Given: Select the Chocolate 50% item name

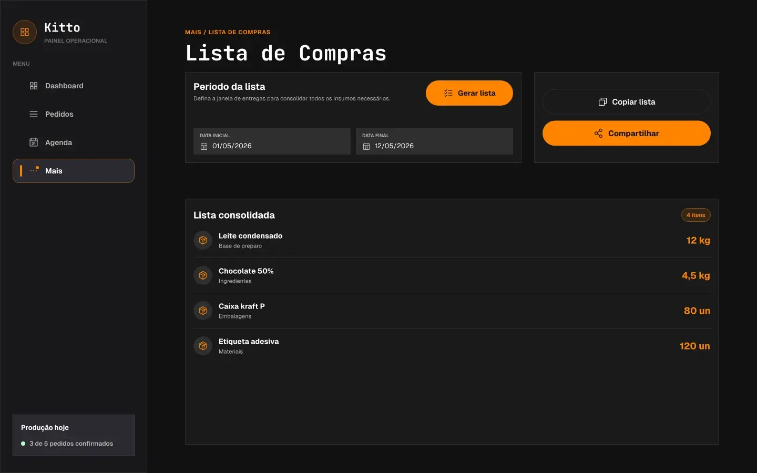Looking at the screenshot, I should pyautogui.click(x=246, y=271).
